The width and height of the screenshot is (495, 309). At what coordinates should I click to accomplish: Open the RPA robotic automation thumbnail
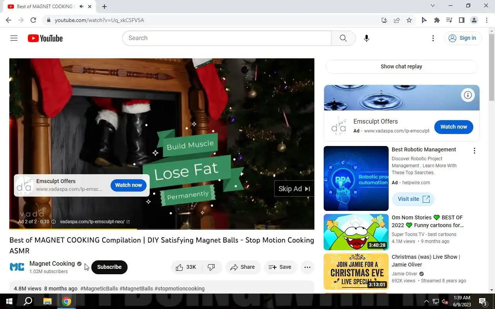click(356, 178)
